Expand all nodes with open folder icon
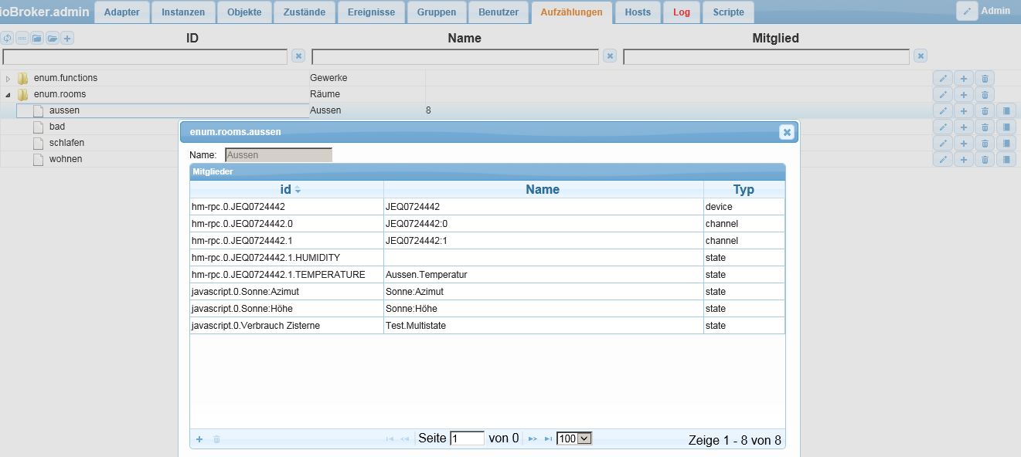 pyautogui.click(x=52, y=38)
